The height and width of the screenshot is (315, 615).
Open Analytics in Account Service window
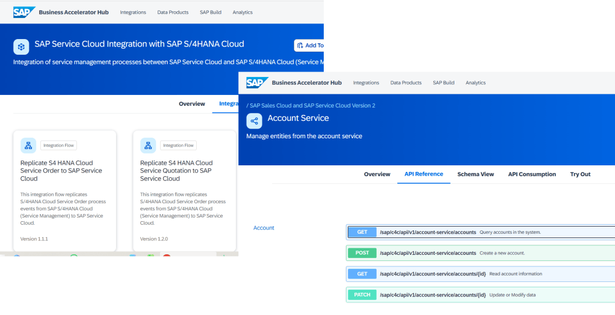click(x=475, y=83)
